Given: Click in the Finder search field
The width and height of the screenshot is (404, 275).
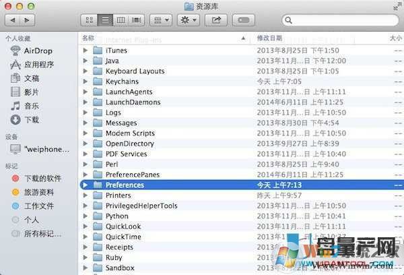Looking at the screenshot, I should click(340, 20).
